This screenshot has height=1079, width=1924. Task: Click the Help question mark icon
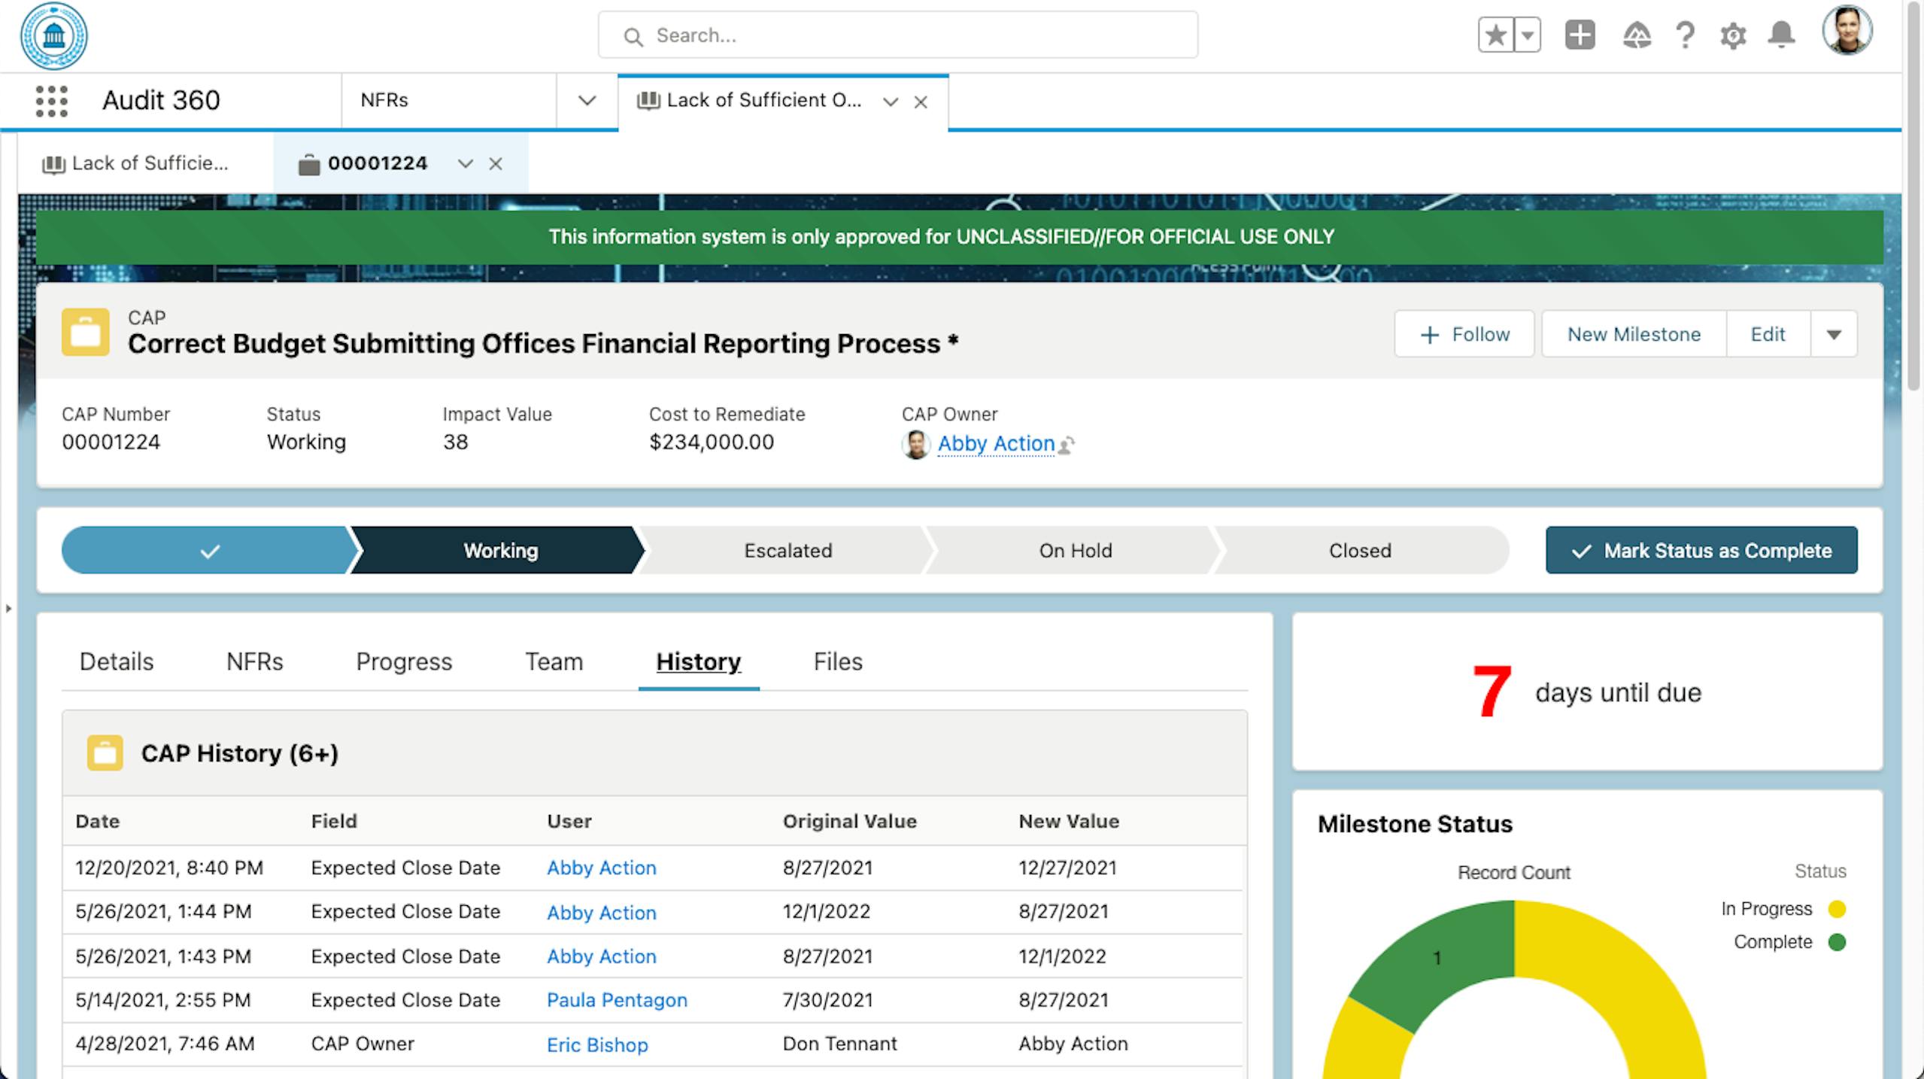[1685, 35]
